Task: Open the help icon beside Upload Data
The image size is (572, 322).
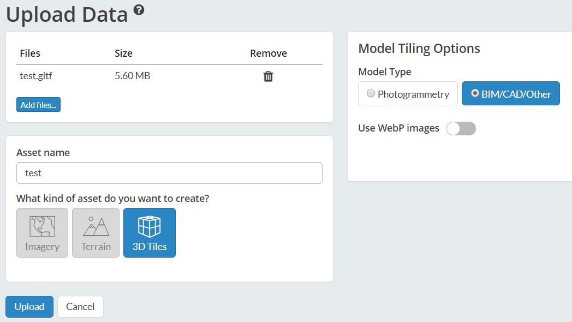Action: tap(139, 10)
